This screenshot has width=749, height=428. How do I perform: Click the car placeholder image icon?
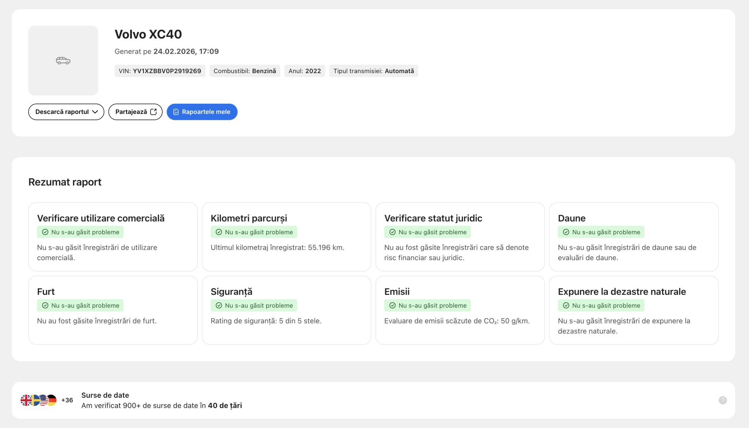[63, 61]
